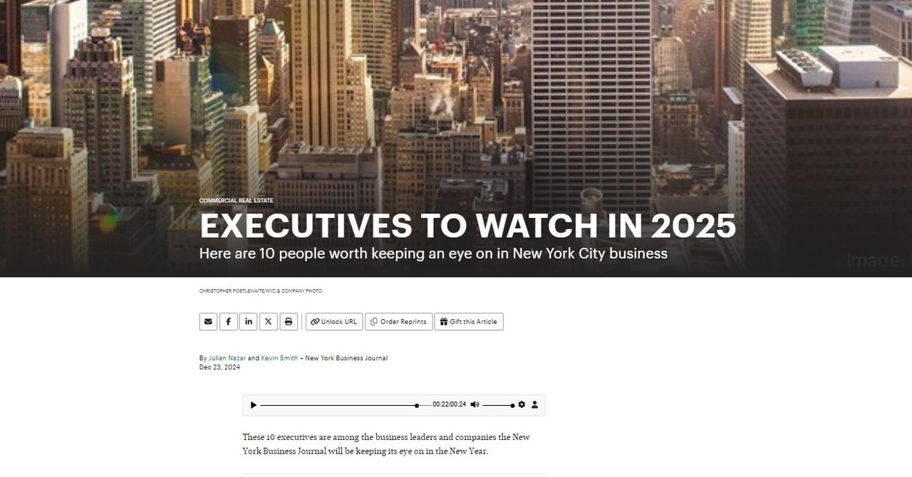Open audio player settings gear
912x477 pixels.
tap(522, 404)
